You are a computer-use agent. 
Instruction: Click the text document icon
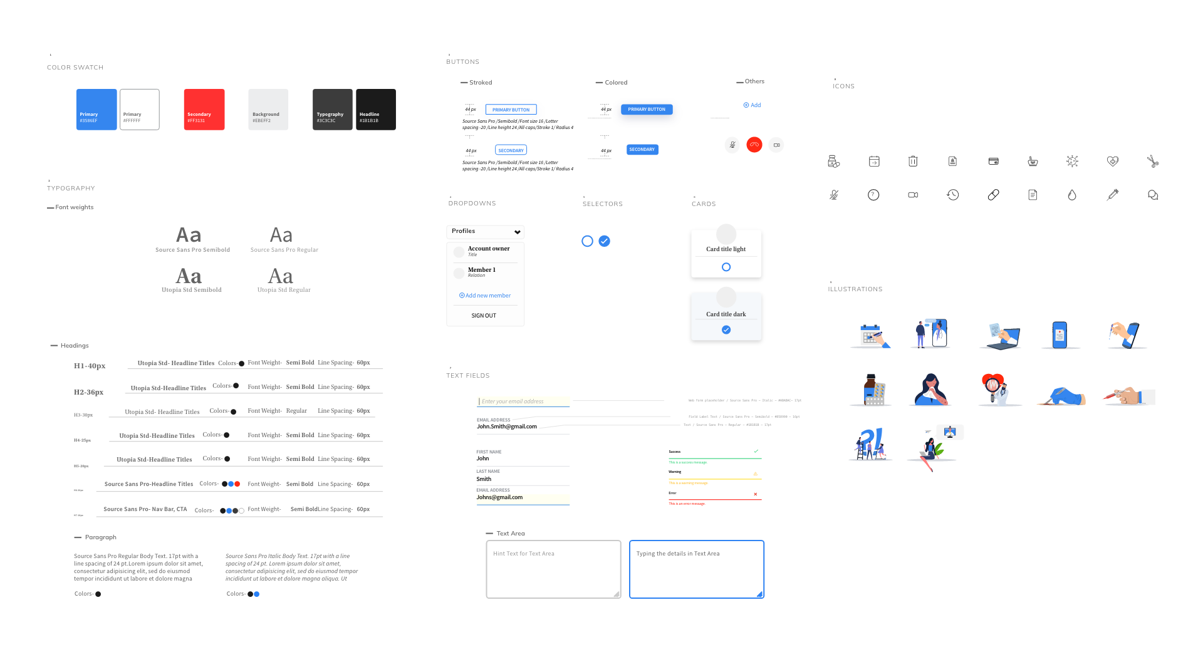coord(1033,195)
